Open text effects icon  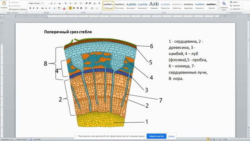pyautogui.click(x=54, y=8)
